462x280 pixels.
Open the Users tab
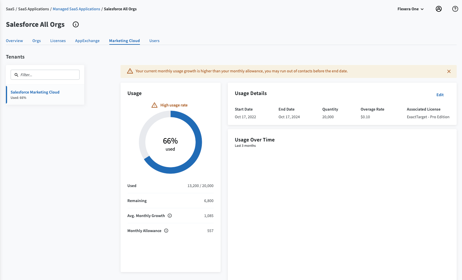pos(154,41)
